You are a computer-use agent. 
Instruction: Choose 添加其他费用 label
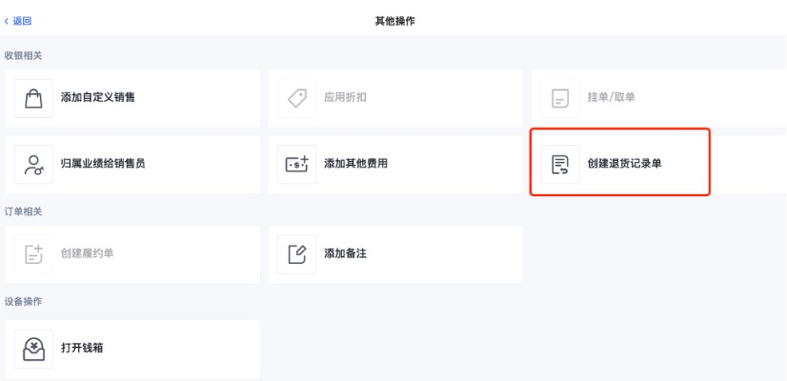[355, 163]
